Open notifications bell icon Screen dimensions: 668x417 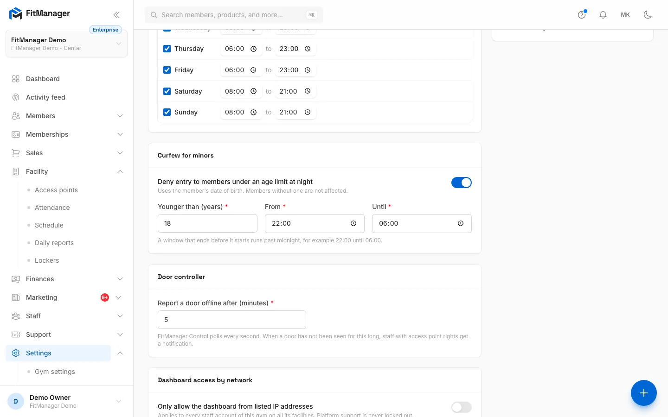click(603, 15)
